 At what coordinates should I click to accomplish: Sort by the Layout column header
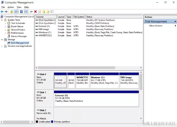(61, 17)
